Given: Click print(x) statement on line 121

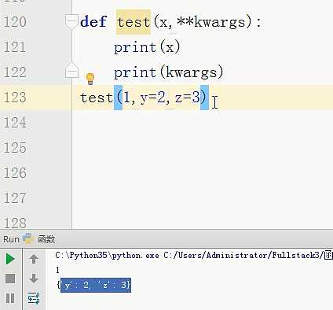Looking at the screenshot, I should [x=147, y=47].
